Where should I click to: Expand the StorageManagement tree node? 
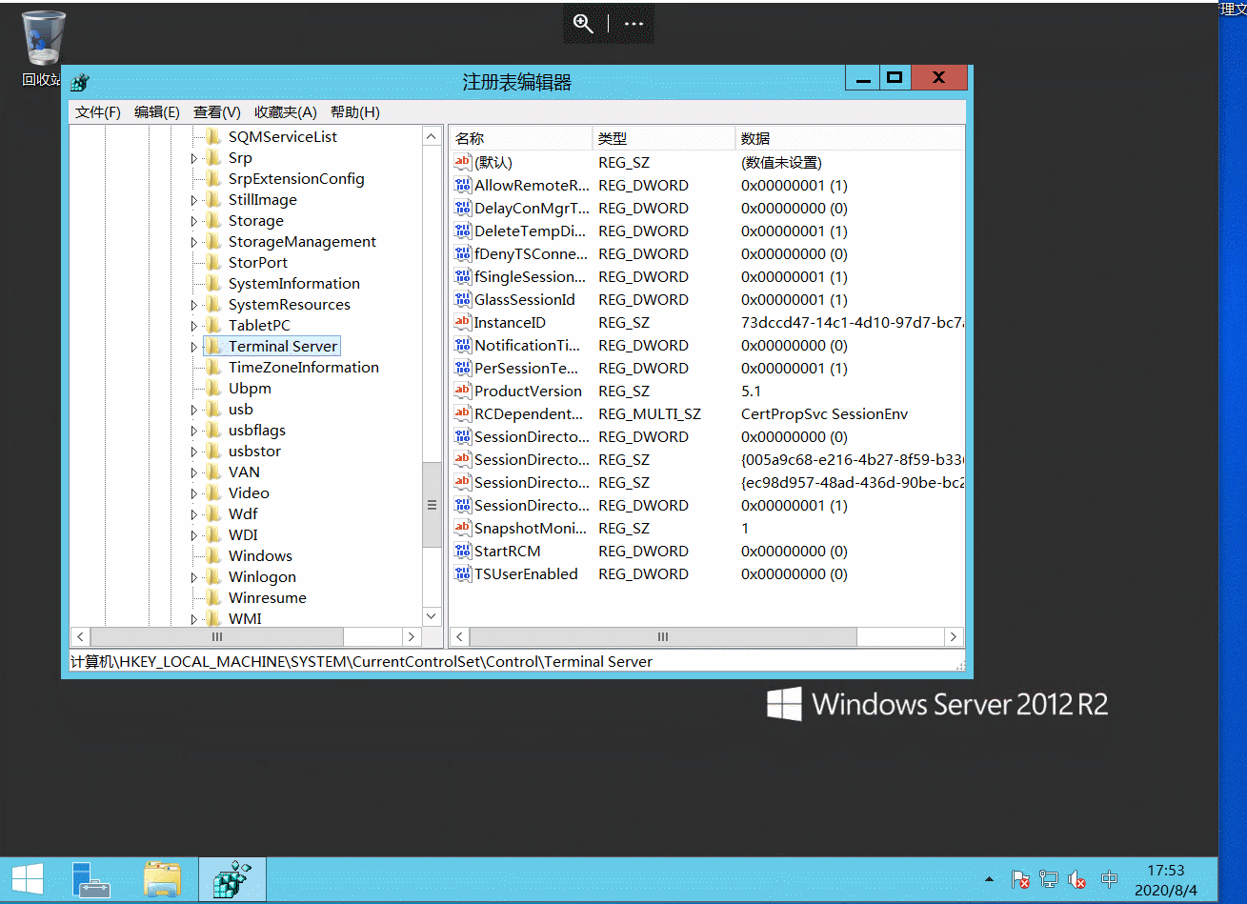[194, 242]
